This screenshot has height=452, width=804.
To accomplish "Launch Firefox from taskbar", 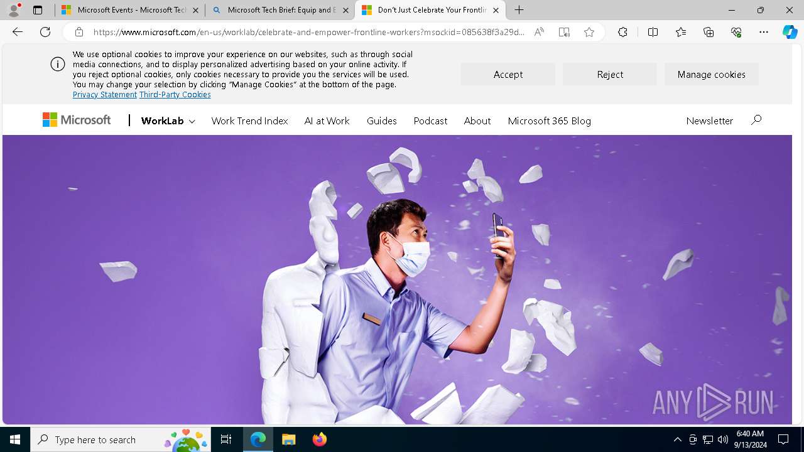I will point(320,439).
